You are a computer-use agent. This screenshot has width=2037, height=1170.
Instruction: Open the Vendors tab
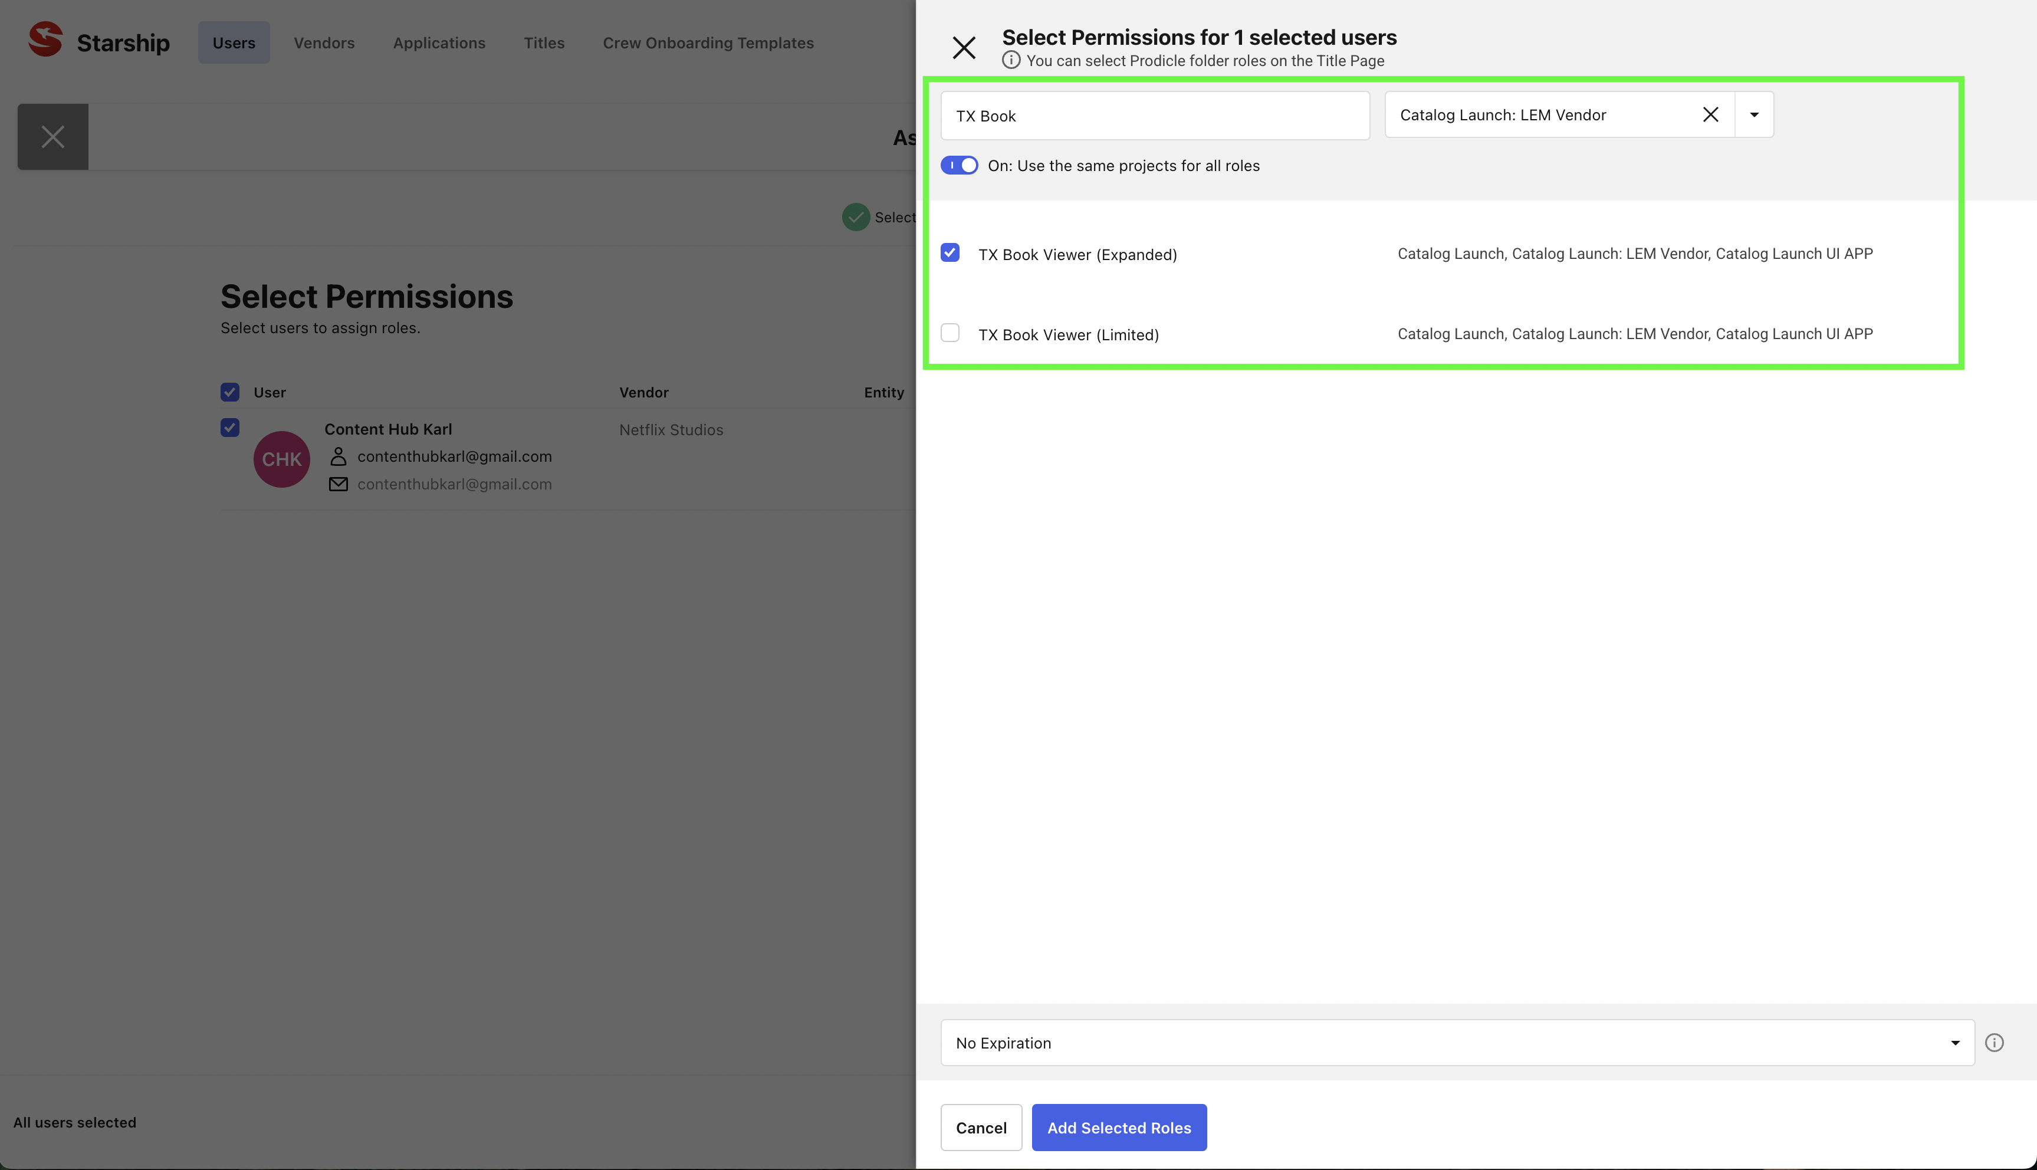point(324,42)
